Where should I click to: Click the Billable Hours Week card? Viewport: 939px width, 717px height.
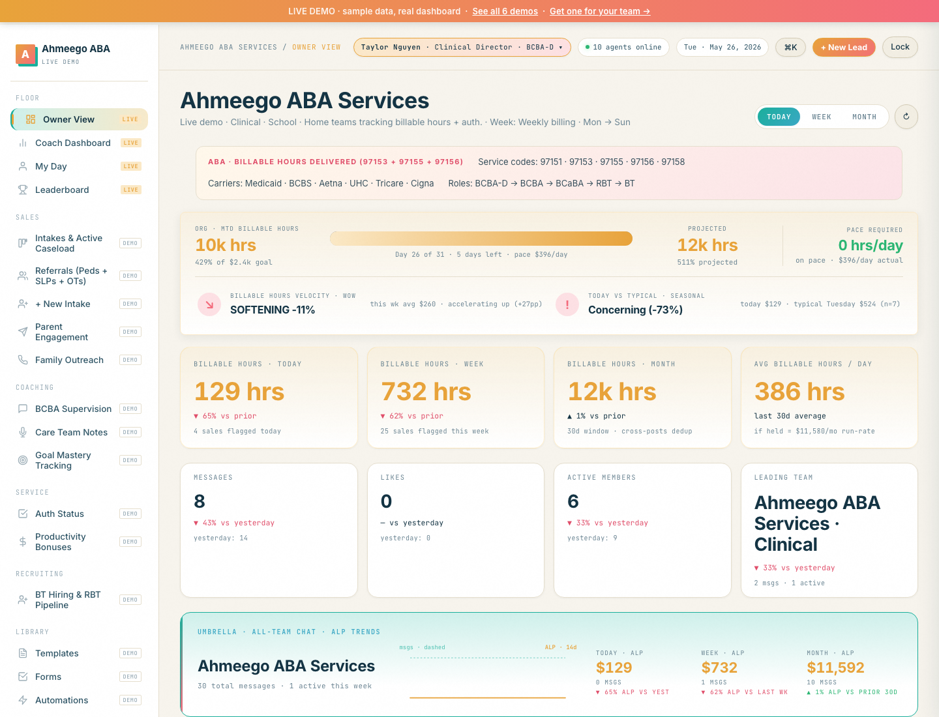click(456, 398)
